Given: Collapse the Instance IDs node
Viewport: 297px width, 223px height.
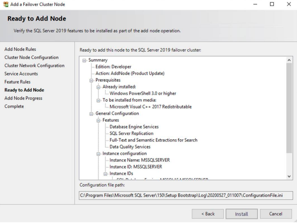Looking at the screenshot, I should point(105,174).
